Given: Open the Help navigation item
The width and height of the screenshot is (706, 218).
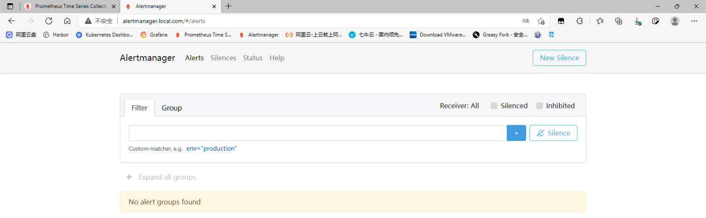Looking at the screenshot, I should pos(277,58).
